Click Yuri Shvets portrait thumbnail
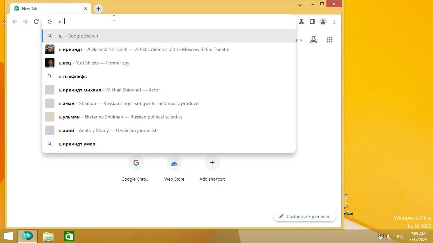The height and width of the screenshot is (243, 433). [50, 63]
